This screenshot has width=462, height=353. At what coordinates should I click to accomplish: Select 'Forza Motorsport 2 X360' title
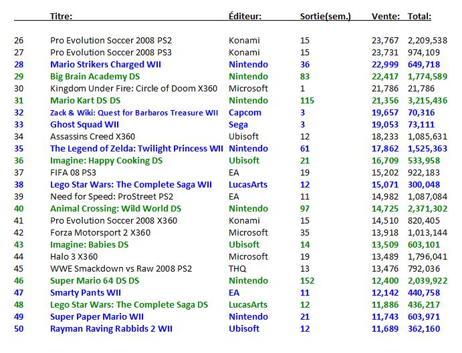[x=100, y=233]
